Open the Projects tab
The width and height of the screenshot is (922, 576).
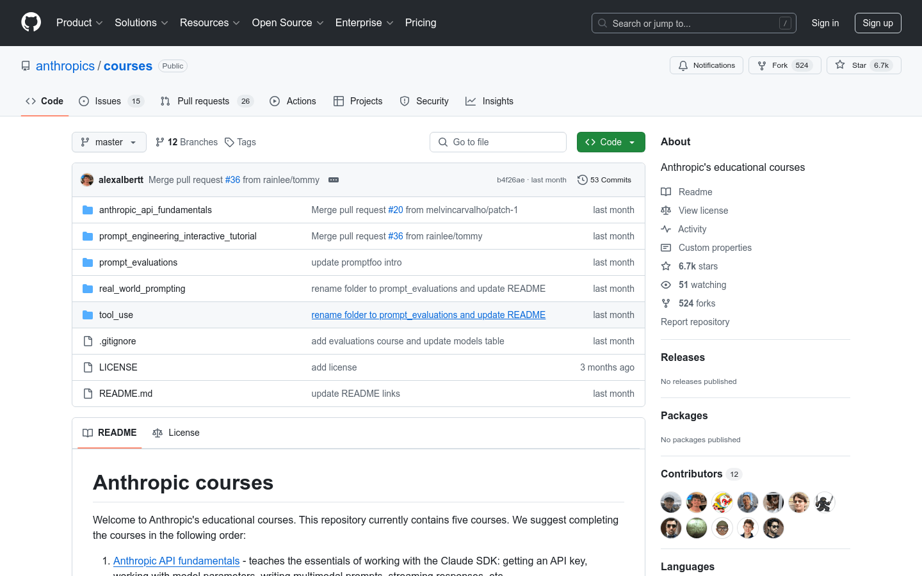358,101
